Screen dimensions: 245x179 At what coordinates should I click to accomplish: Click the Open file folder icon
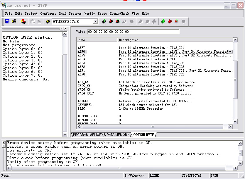[x=14, y=22]
